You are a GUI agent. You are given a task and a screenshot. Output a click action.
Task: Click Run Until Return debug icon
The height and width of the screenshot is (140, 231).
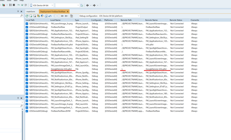pos(26,5)
